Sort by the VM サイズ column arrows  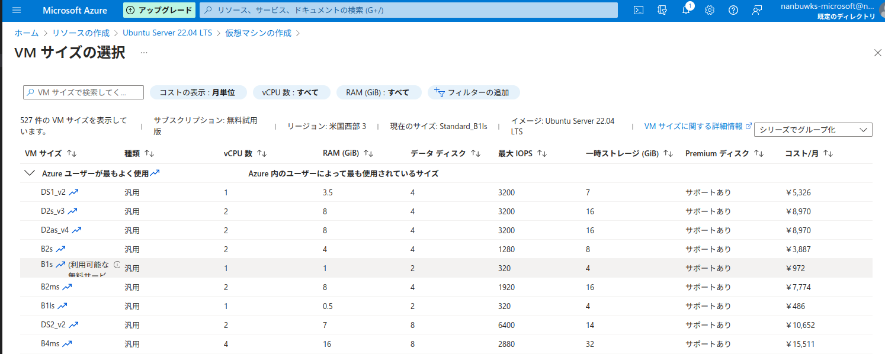point(72,153)
